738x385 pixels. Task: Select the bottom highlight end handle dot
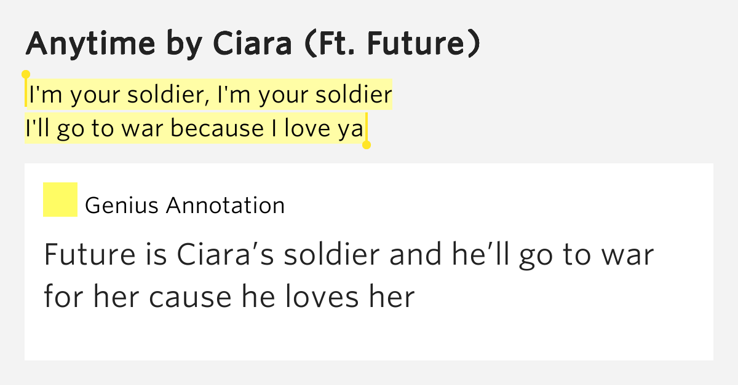click(367, 145)
